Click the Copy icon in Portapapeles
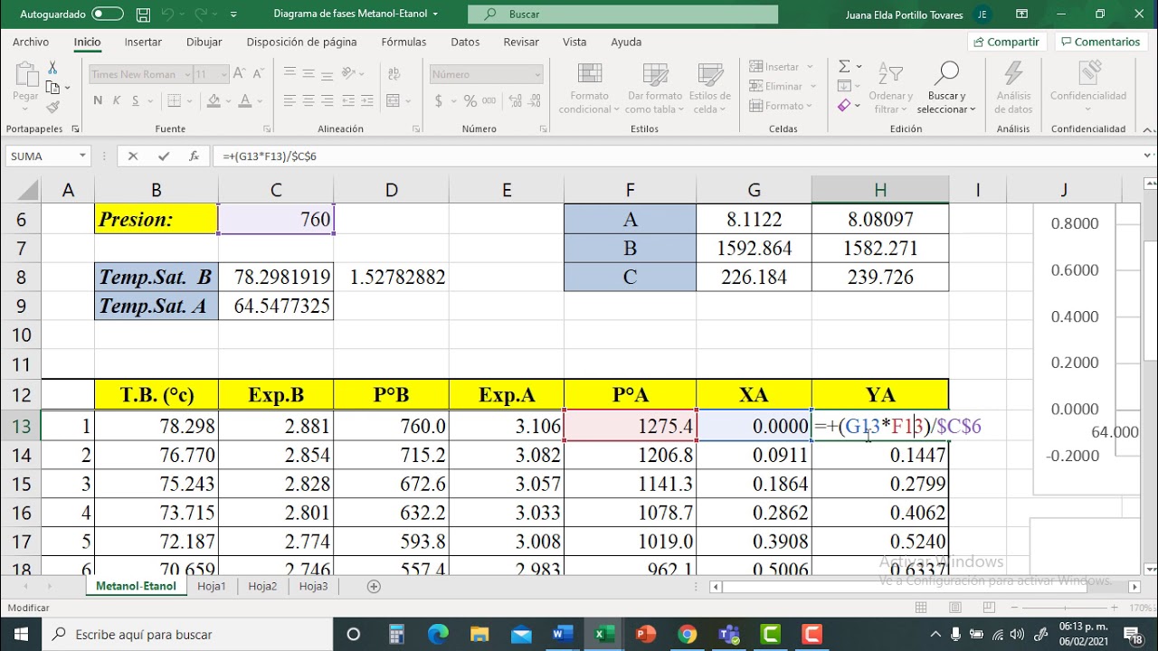 tap(52, 88)
